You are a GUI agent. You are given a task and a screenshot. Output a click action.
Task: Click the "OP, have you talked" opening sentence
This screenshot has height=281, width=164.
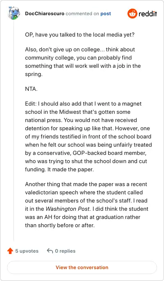click(x=80, y=35)
